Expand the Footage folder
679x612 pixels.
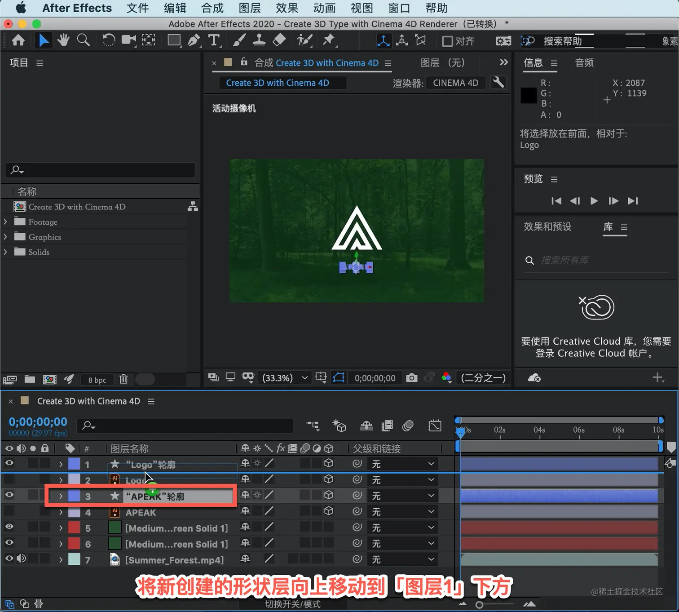[x=5, y=222]
